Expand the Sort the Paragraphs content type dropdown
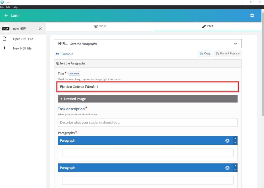This screenshot has height=188, width=264. 235,44
